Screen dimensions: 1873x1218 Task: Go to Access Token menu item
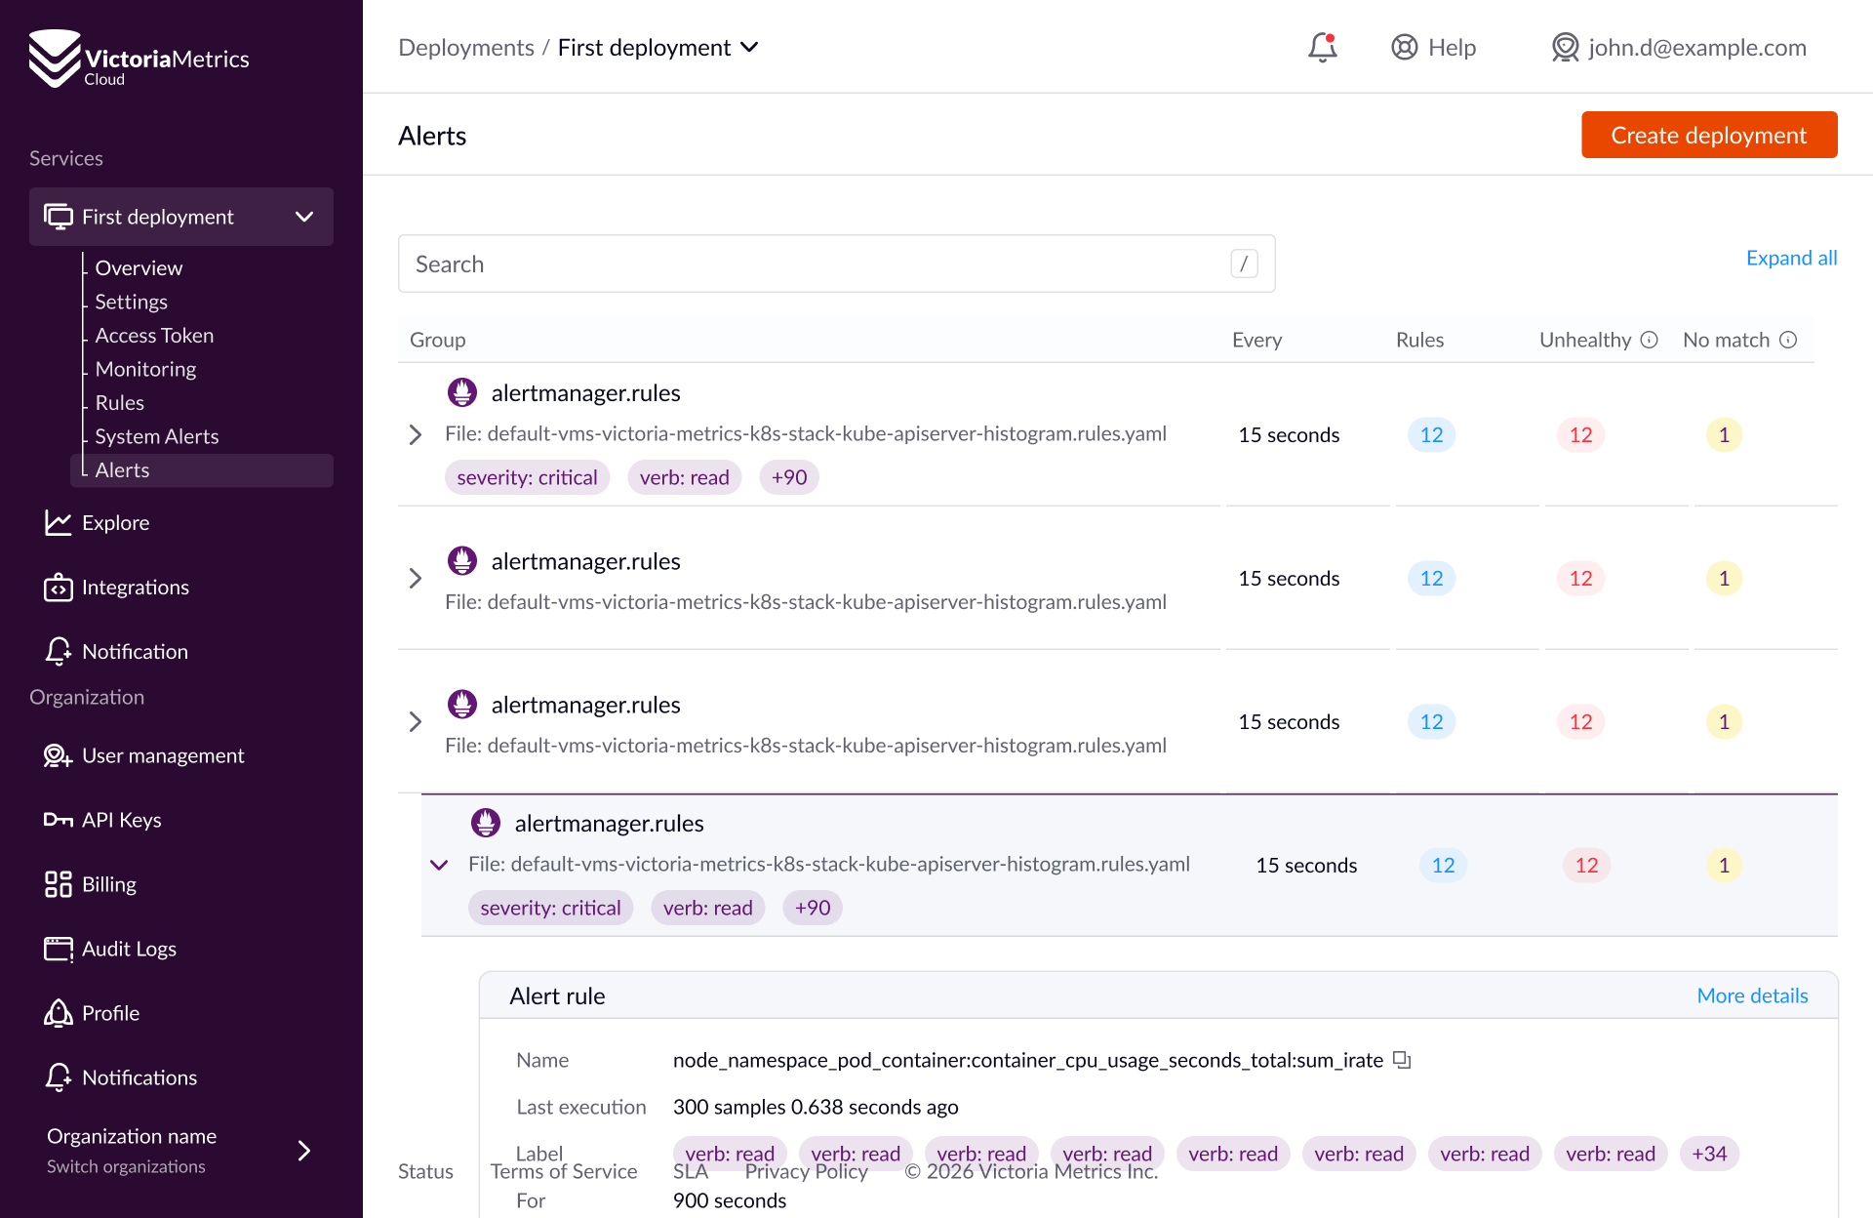154,335
